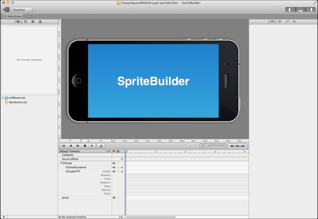Click the Visible property label
This screenshot has height=219, width=318.
tap(107, 172)
